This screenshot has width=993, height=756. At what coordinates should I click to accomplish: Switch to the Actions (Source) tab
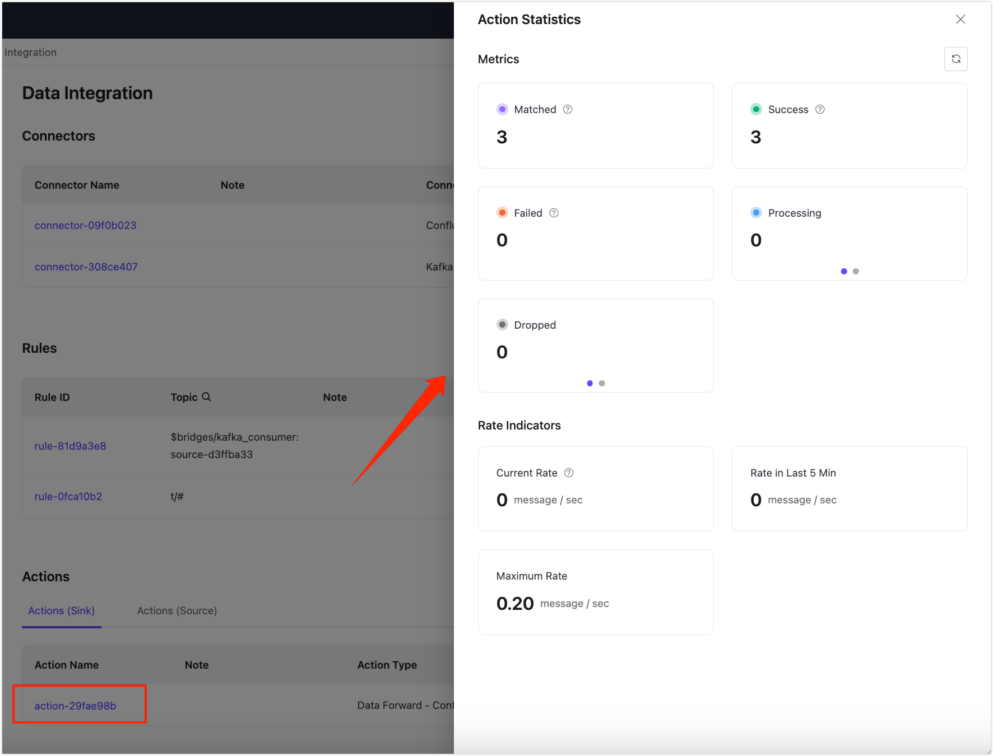click(177, 610)
